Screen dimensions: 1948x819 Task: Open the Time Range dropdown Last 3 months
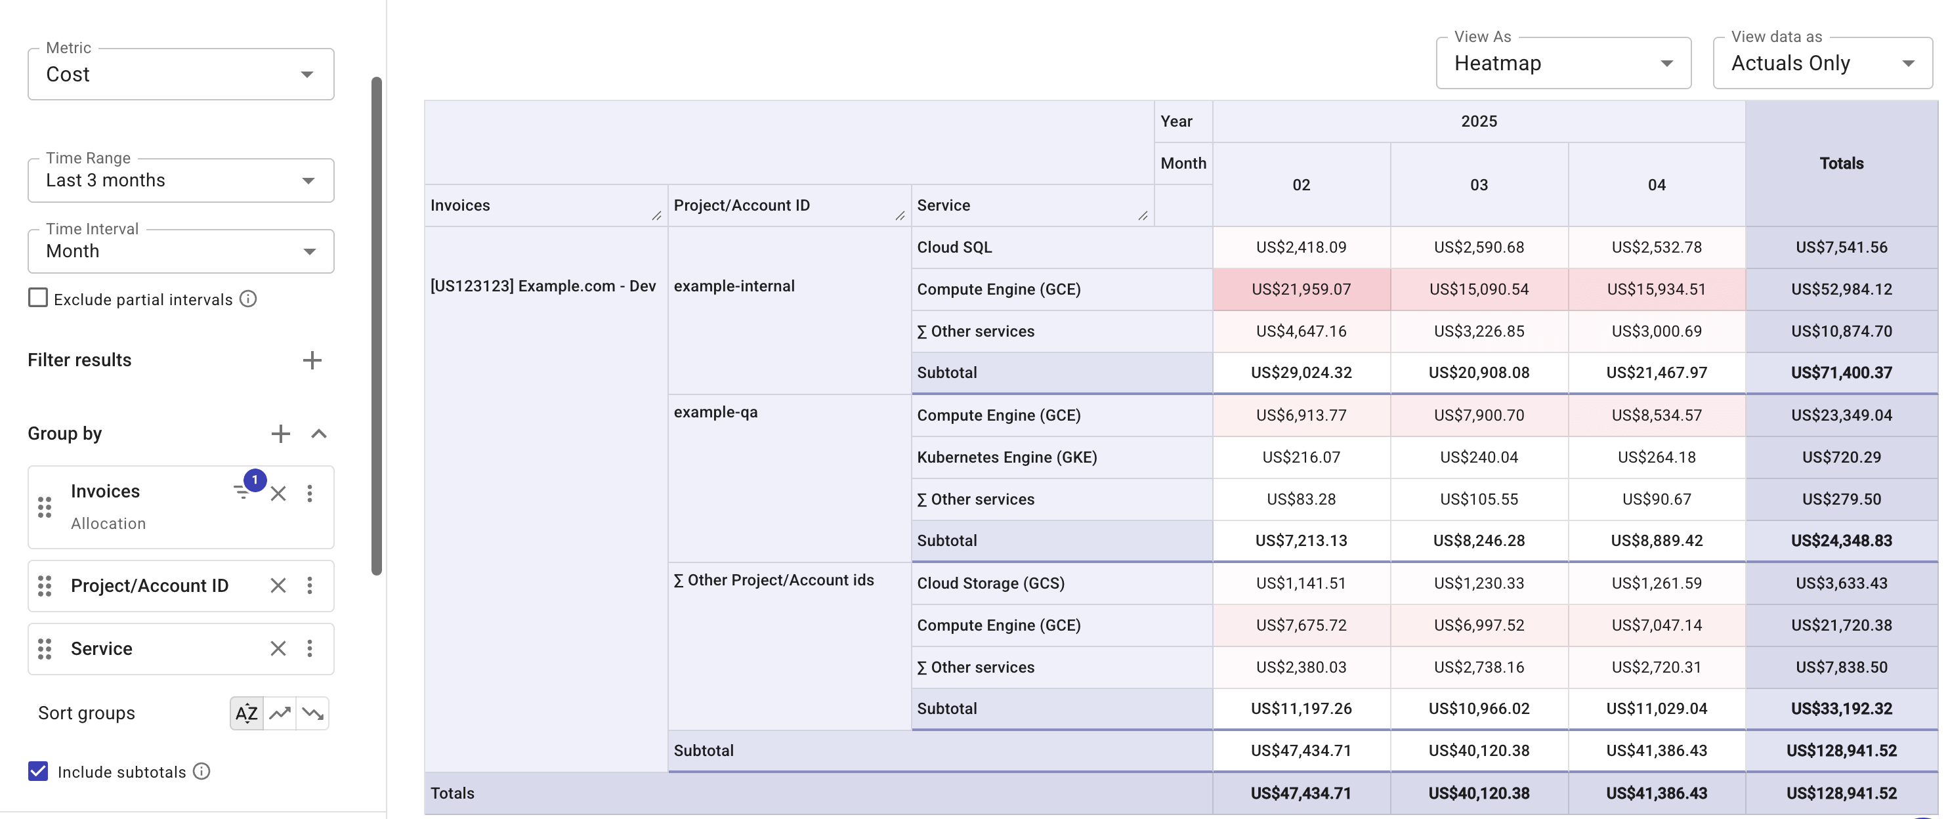180,180
